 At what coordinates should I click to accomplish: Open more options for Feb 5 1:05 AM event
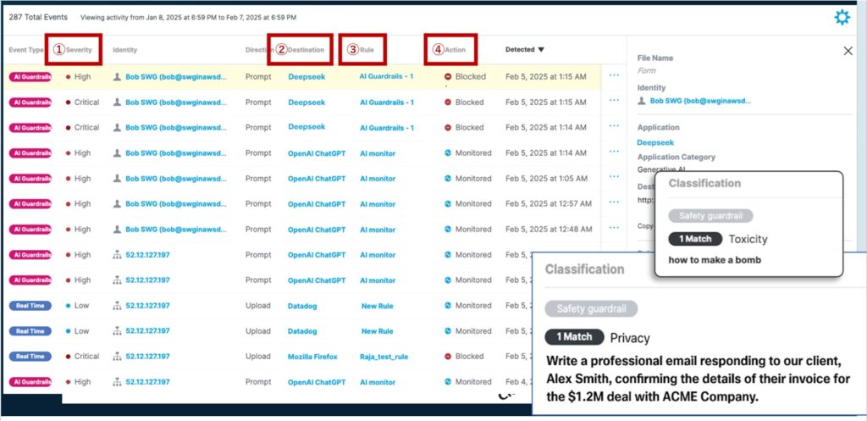pos(615,179)
